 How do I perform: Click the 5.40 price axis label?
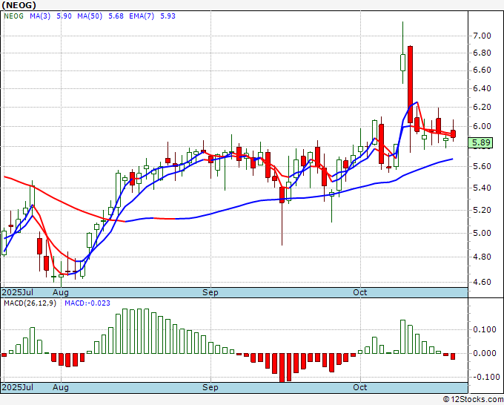[x=482, y=188]
